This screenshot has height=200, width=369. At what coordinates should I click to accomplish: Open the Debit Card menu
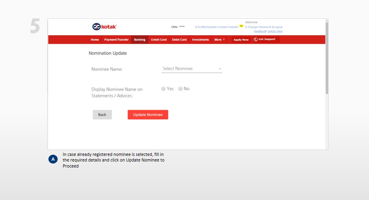pyautogui.click(x=179, y=40)
